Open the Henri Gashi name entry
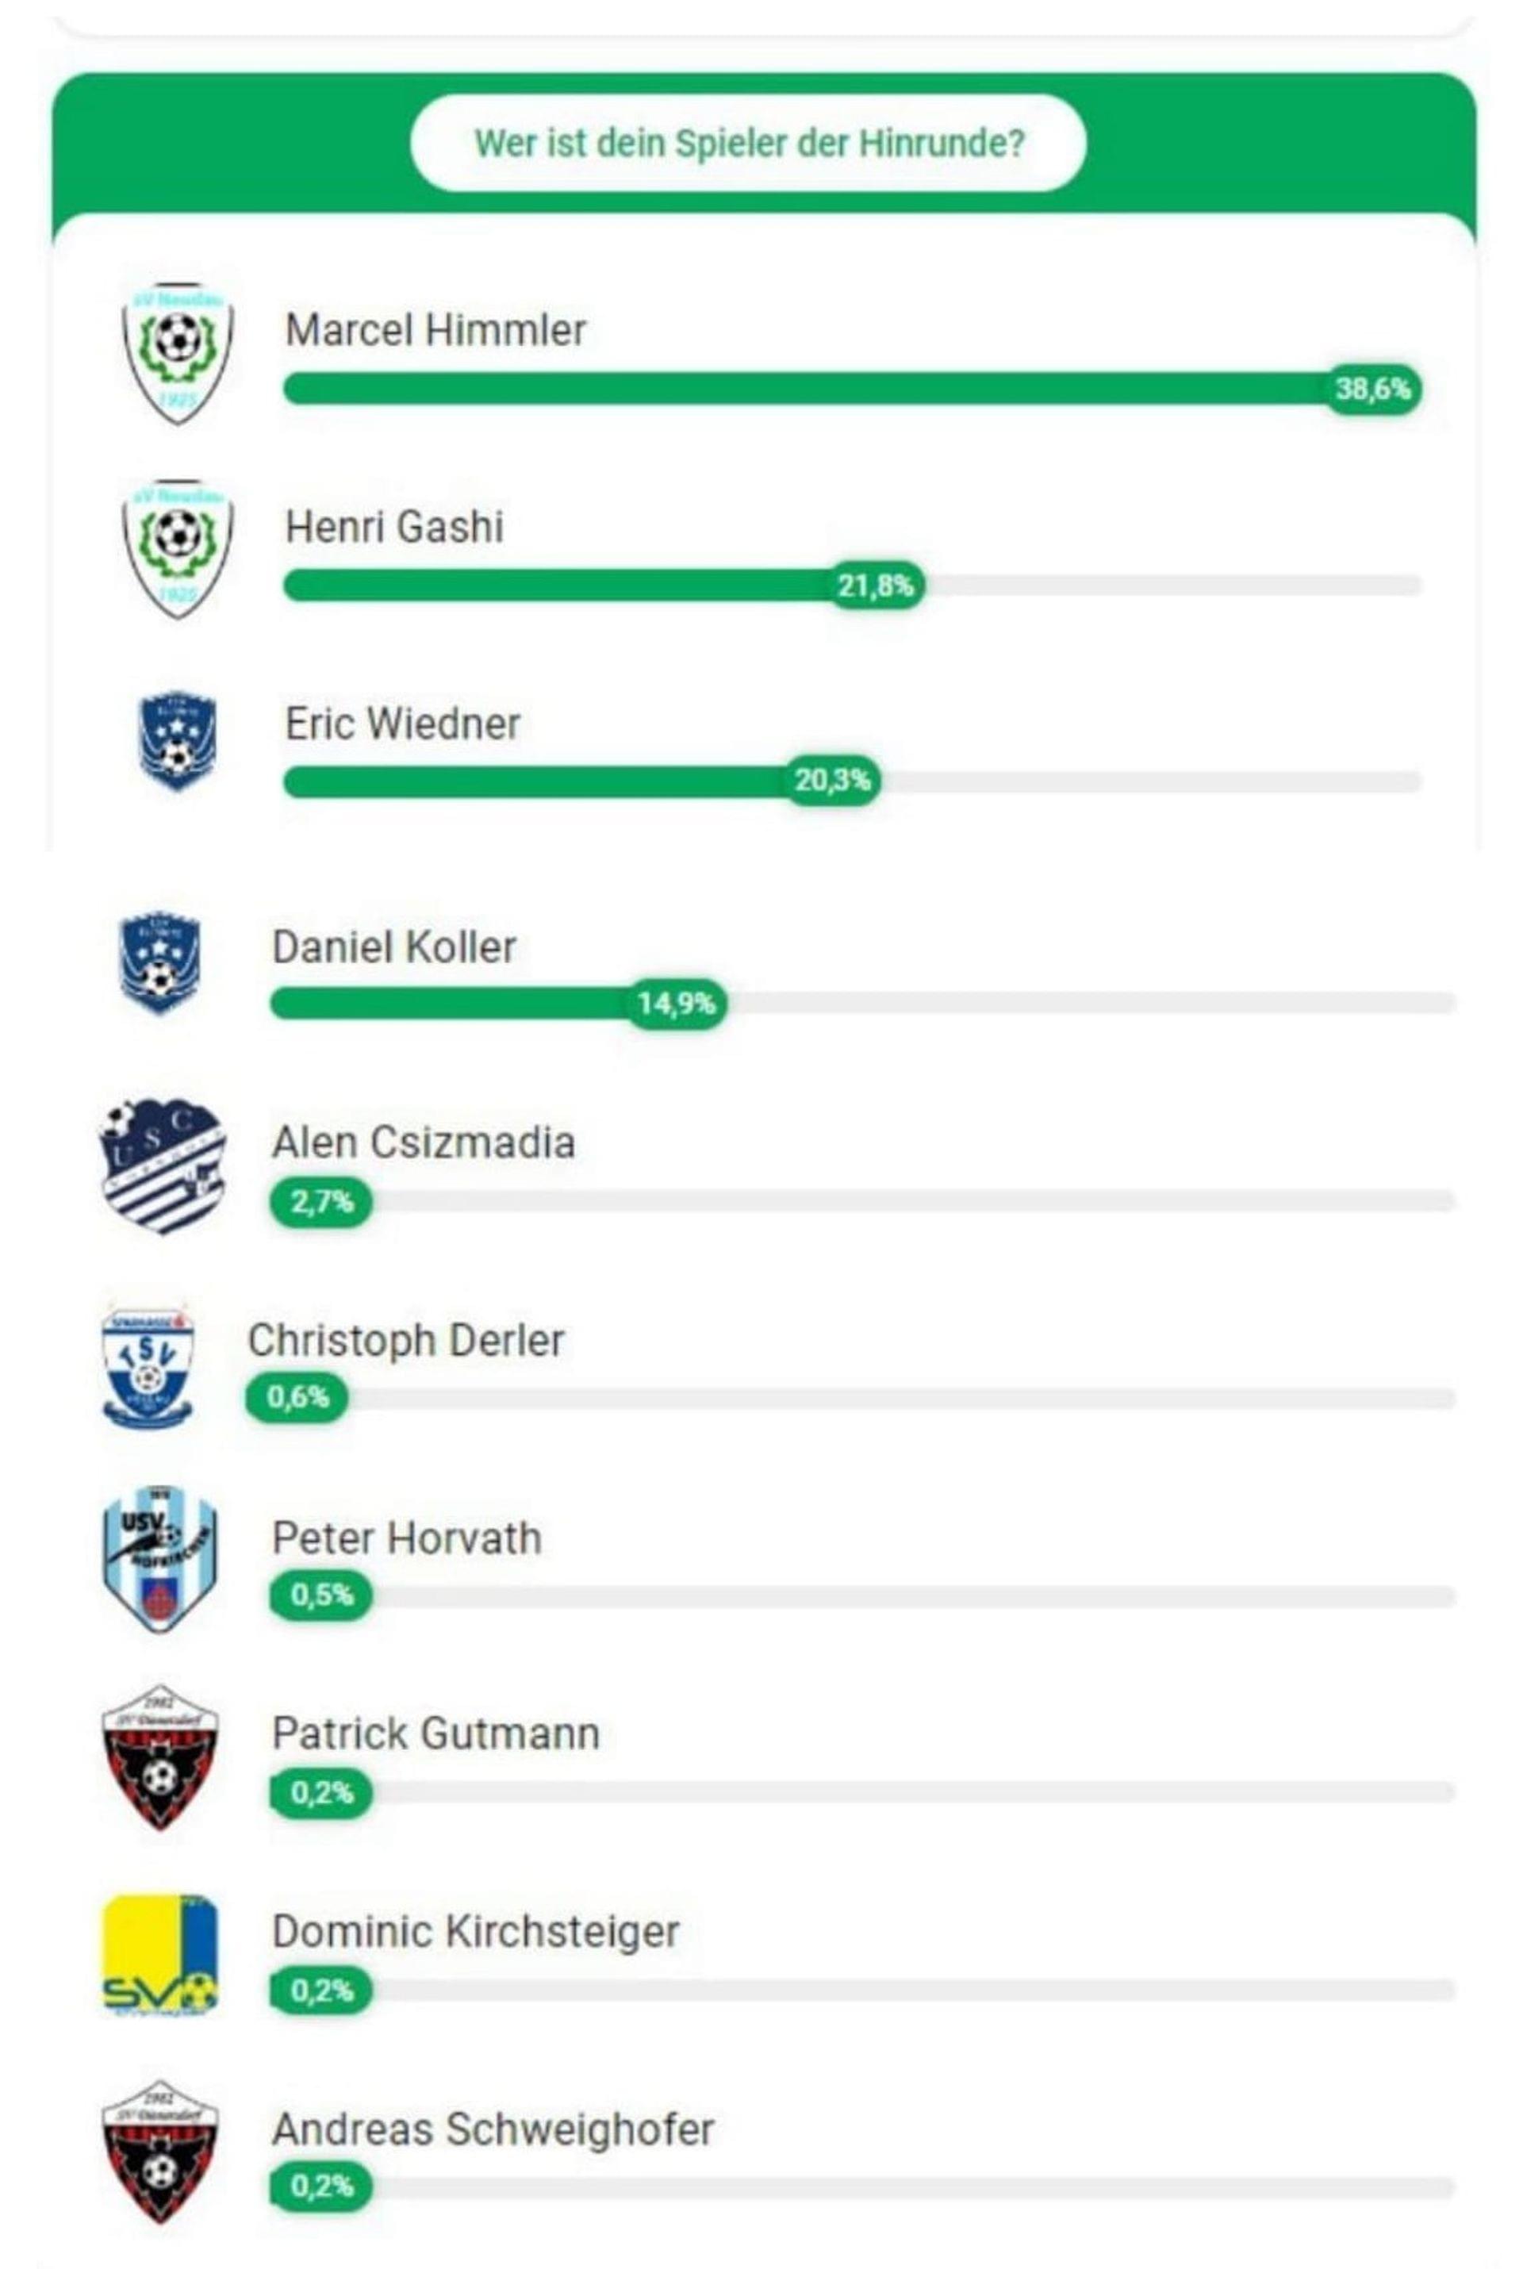 pos(394,528)
